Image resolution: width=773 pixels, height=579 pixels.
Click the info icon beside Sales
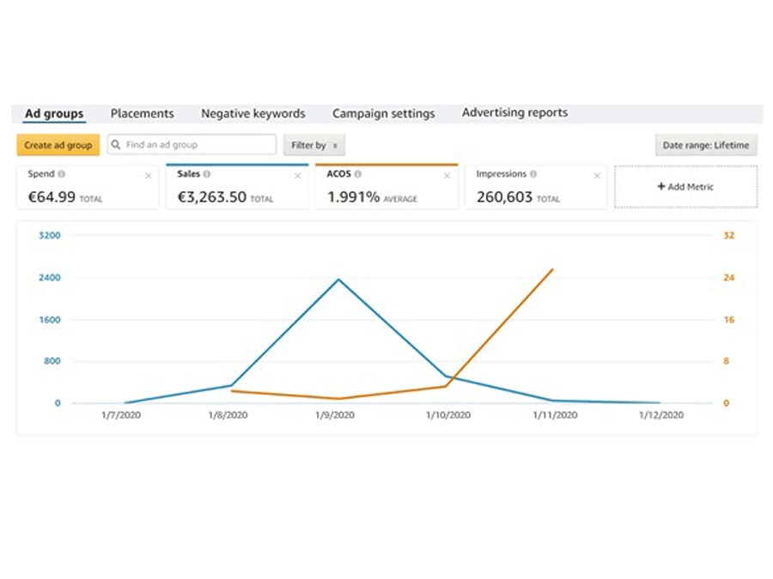pyautogui.click(x=208, y=174)
